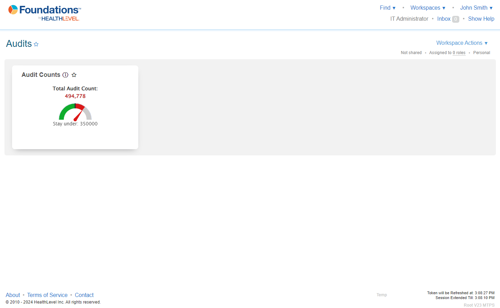Expand the Workspaces menu
This screenshot has width=500, height=308.
coord(428,8)
